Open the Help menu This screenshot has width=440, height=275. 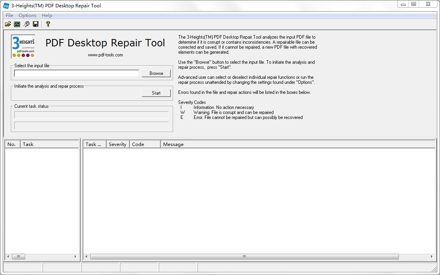(x=47, y=15)
